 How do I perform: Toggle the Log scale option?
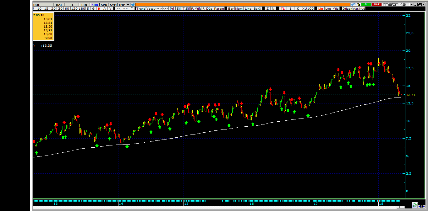[x=328, y=8]
